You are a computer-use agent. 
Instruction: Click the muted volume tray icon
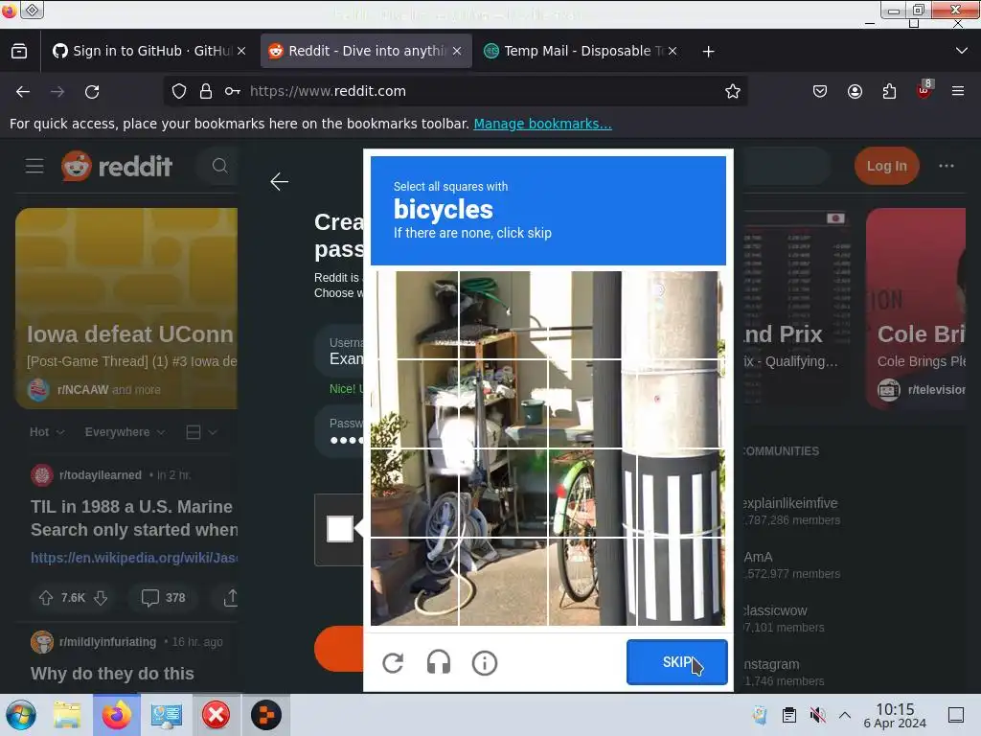pos(817,715)
